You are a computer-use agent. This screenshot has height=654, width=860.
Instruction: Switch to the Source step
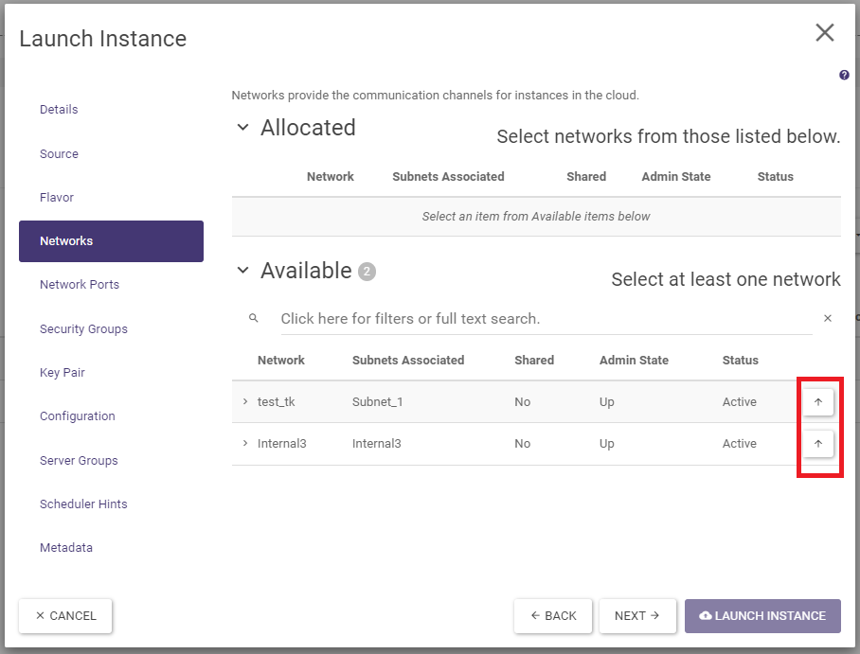(59, 154)
